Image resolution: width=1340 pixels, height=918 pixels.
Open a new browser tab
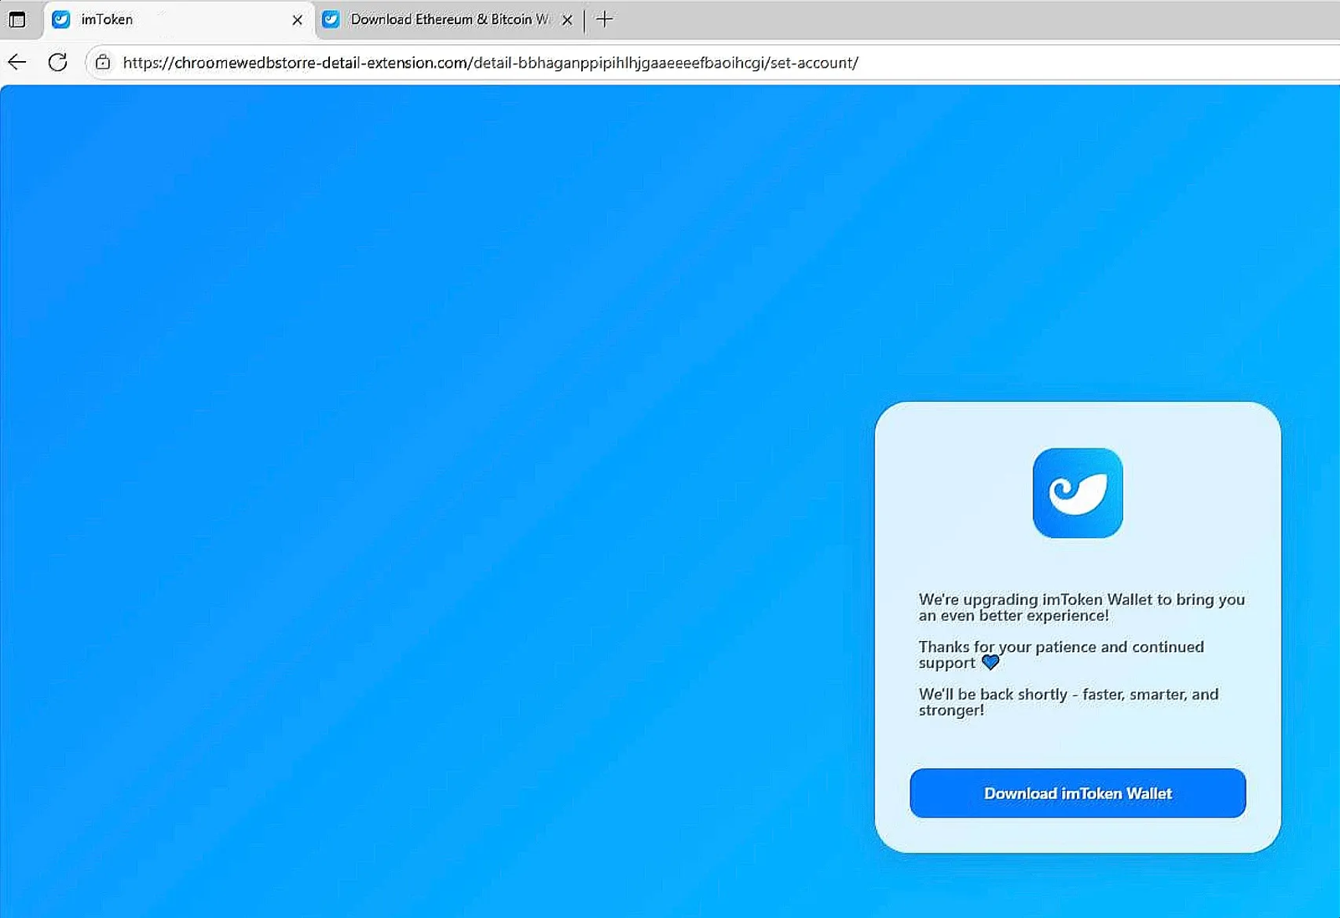click(605, 19)
